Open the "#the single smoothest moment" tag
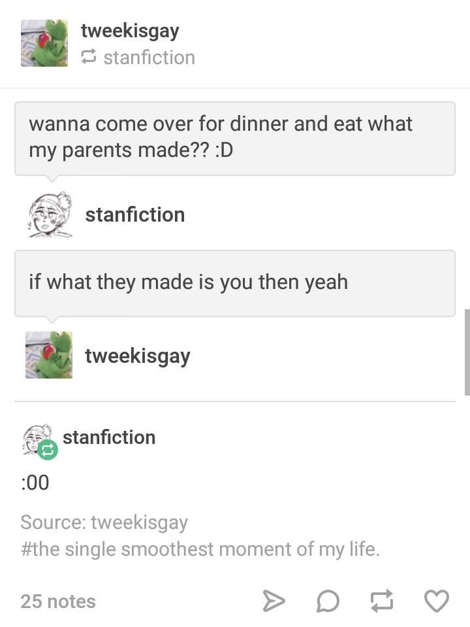Image resolution: width=470 pixels, height=627 pixels. coord(200,549)
